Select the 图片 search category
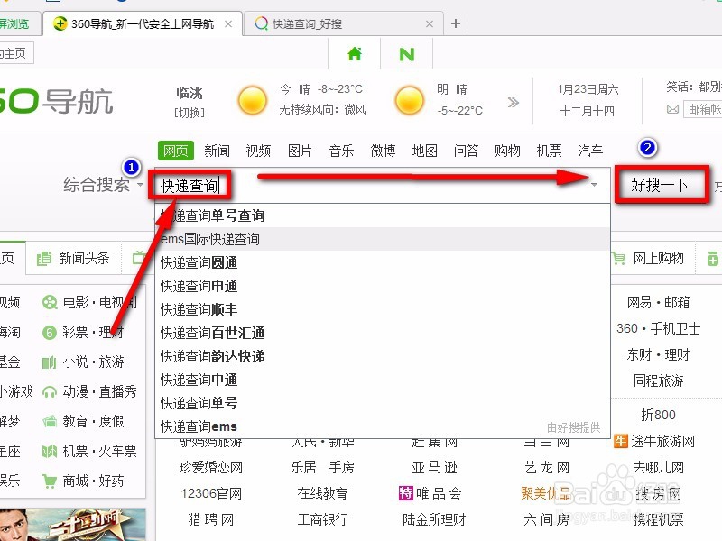This screenshot has height=541, width=722. point(300,151)
